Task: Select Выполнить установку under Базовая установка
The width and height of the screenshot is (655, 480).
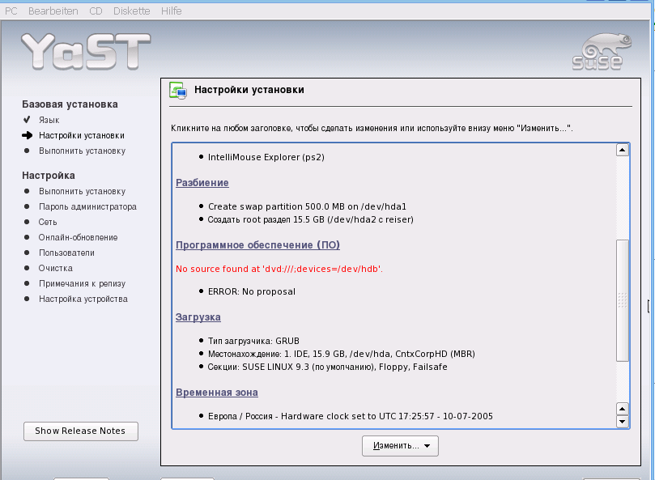Action: click(x=82, y=151)
